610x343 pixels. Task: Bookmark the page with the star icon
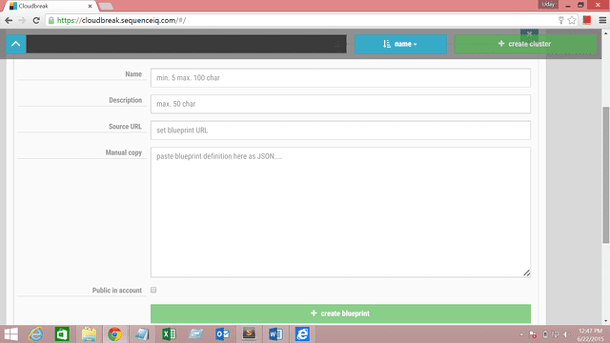(572, 20)
